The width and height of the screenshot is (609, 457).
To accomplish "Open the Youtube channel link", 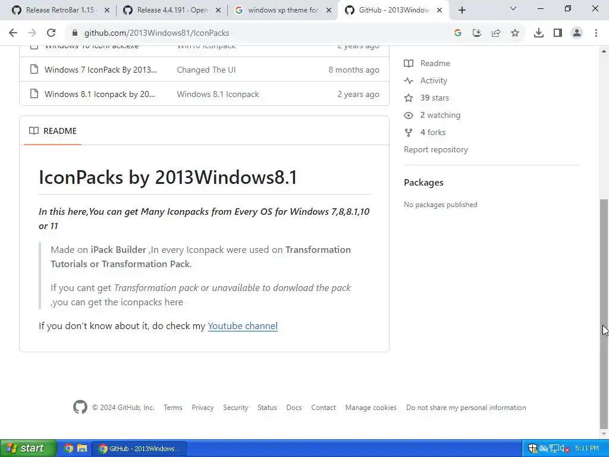I will pos(243,326).
